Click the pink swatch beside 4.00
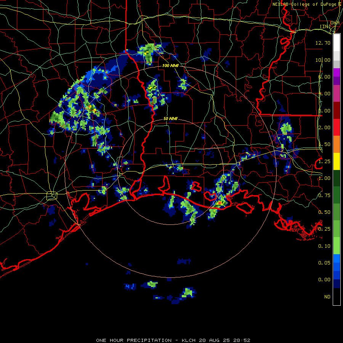Viewport: 343px width, 343px height. tap(337, 93)
